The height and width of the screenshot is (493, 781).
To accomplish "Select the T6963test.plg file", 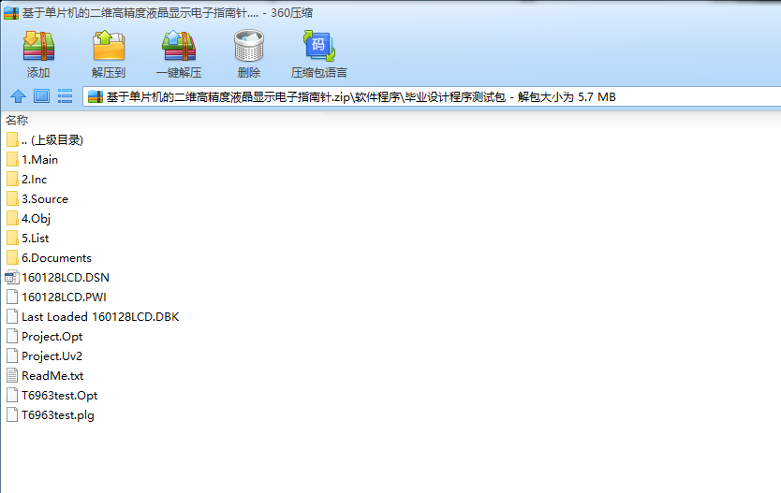I will point(51,415).
